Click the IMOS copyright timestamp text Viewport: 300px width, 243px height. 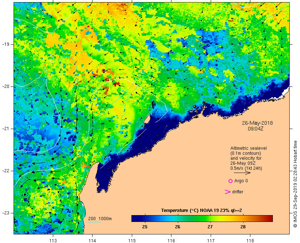295,184
